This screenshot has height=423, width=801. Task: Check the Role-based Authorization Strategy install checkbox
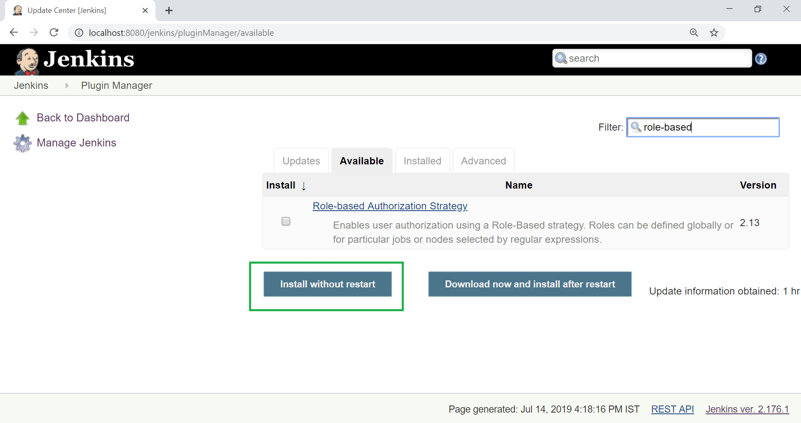pyautogui.click(x=286, y=221)
